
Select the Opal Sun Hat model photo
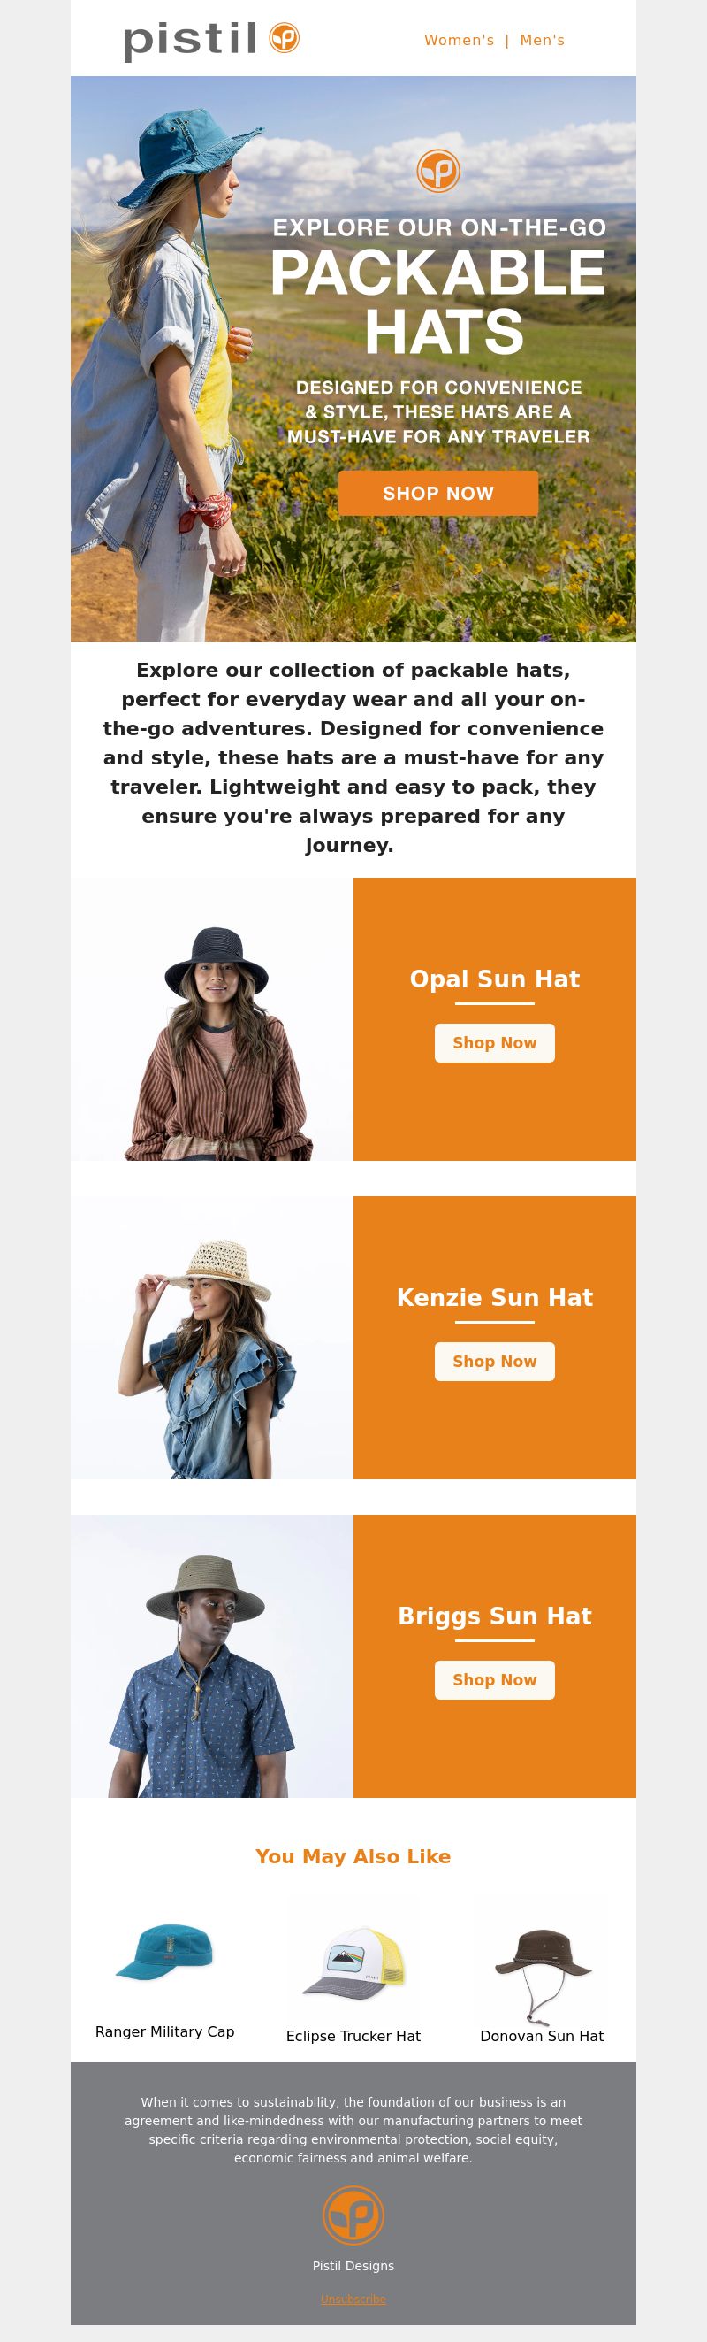[x=212, y=1018]
